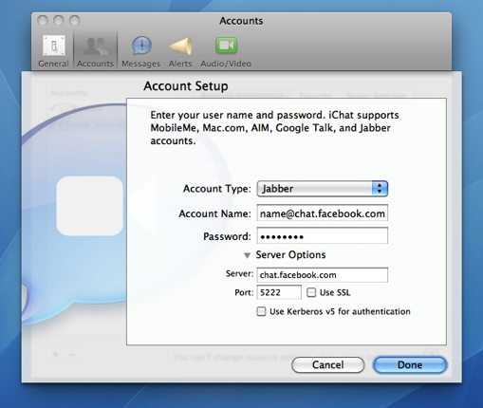The height and width of the screenshot is (408, 483).
Task: Select the Accounts toolbar icon
Action: [x=95, y=51]
